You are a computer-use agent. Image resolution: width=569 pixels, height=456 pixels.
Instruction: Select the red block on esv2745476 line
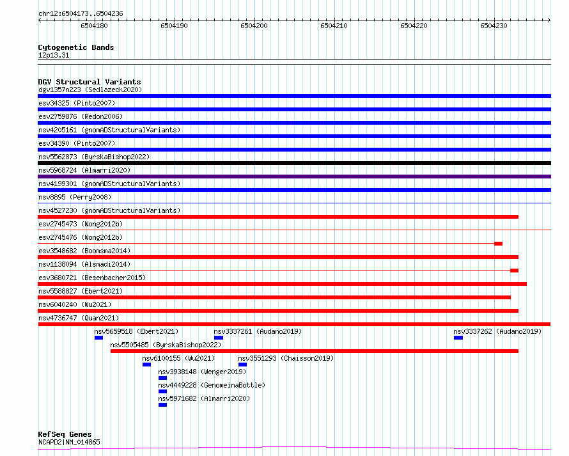(498, 244)
